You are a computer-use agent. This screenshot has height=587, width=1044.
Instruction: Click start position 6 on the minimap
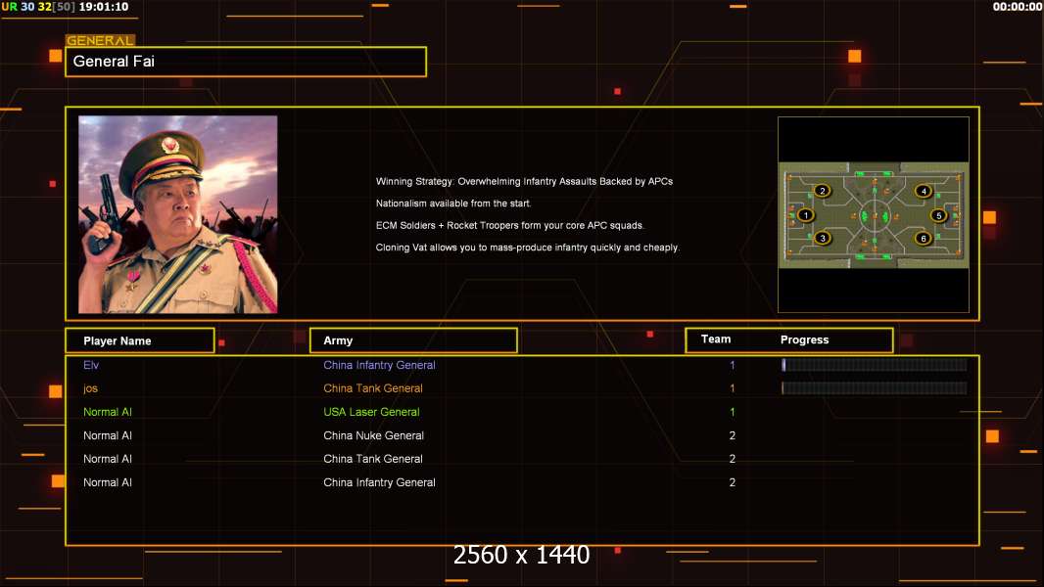pos(923,238)
